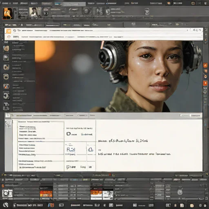
Task: Click the orange-striped number icon in left sidebar
Action: coord(6,86)
